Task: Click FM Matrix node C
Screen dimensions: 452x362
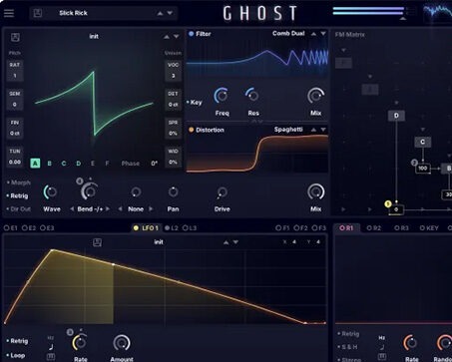Action: (x=422, y=142)
